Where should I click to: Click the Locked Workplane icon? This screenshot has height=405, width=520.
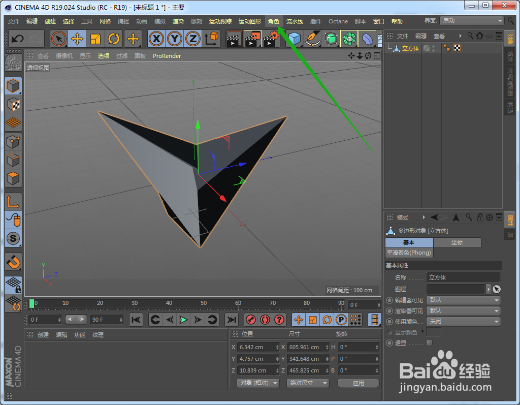pos(13,285)
